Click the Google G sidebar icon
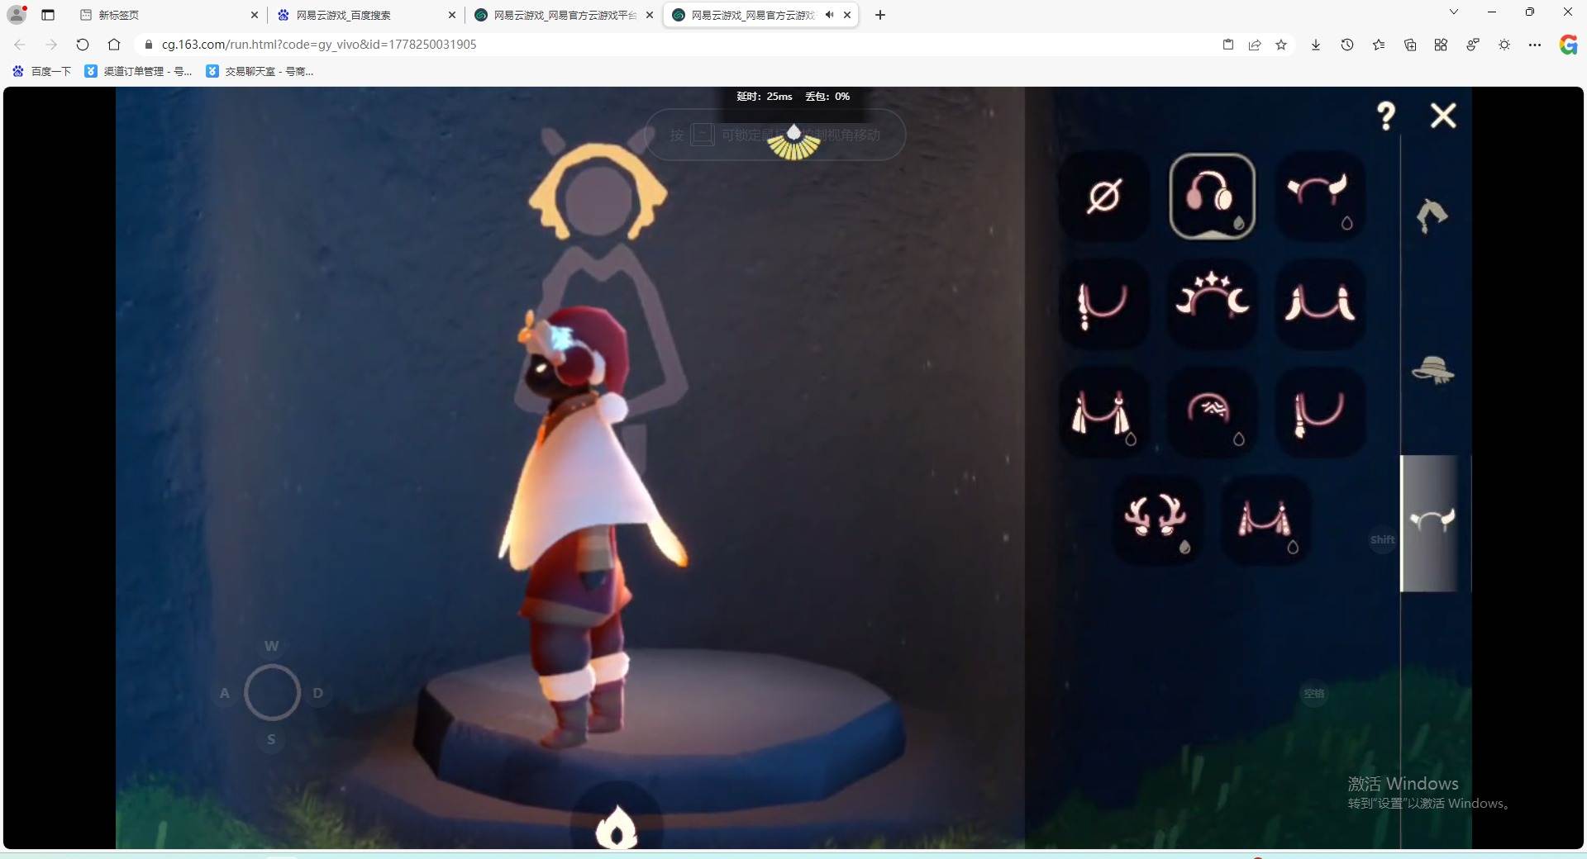This screenshot has width=1587, height=859. tap(1568, 45)
